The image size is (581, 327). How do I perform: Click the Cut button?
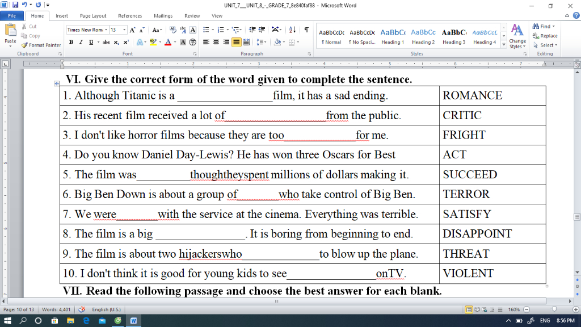(x=29, y=27)
